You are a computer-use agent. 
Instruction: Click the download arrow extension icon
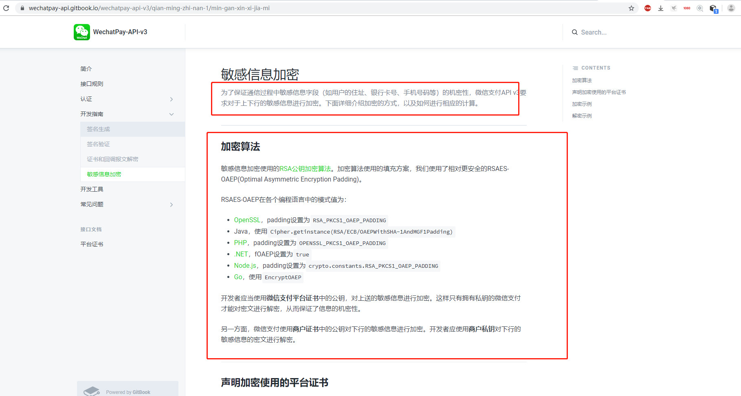[x=661, y=8]
